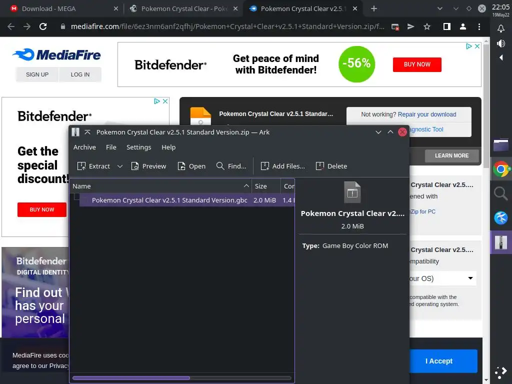Open the browser profile icon
Image resolution: width=512 pixels, height=384 pixels.
(x=462, y=27)
